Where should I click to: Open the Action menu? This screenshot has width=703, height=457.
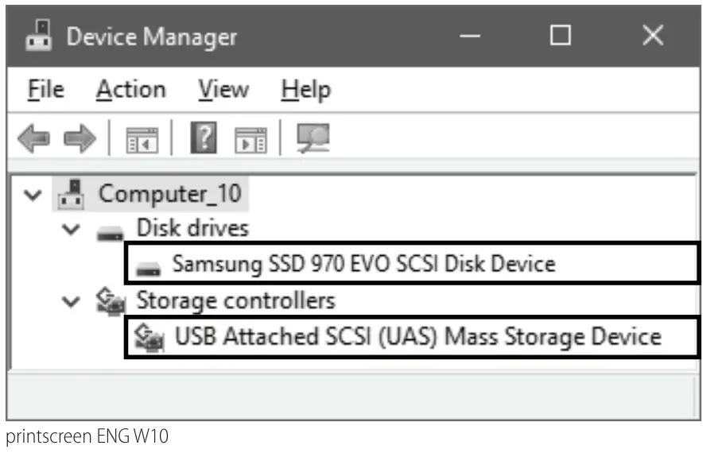131,90
